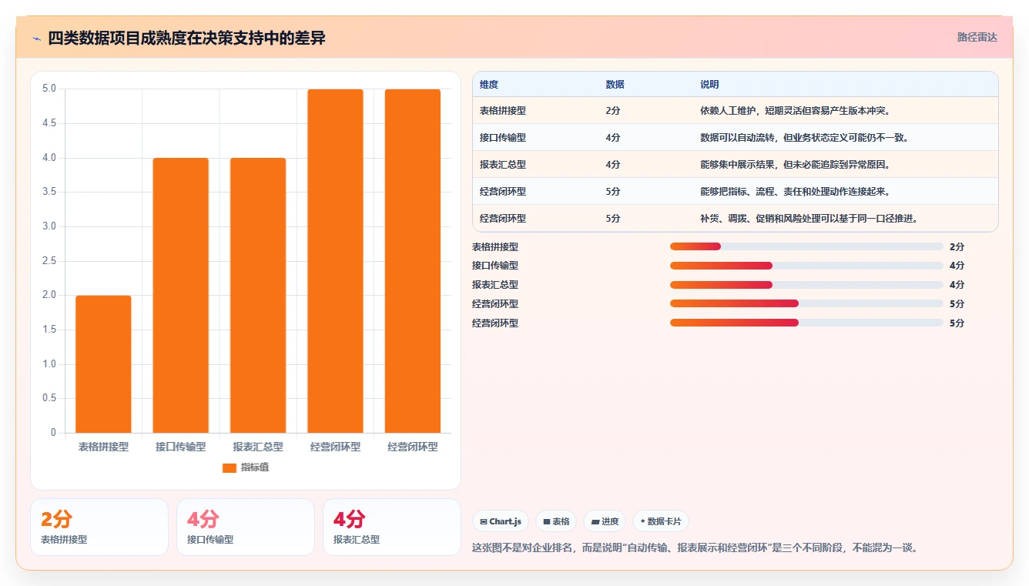The image size is (1029, 586).
Task: Click description 能够把指标、流程、责任和处理动作连接起来
Action: [796, 192]
